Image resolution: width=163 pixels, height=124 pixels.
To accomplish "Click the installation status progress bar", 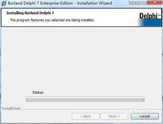I will tap(85, 99).
